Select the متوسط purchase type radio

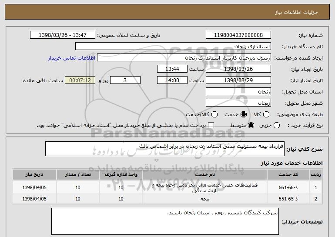[x=251, y=125]
